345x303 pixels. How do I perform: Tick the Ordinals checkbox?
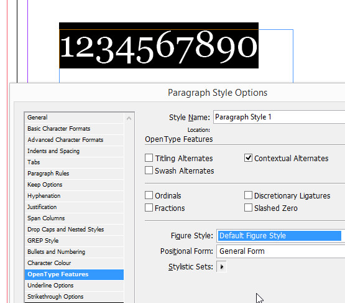coord(149,195)
